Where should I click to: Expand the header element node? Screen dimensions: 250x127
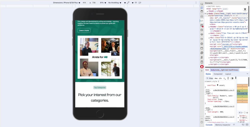[209, 27]
